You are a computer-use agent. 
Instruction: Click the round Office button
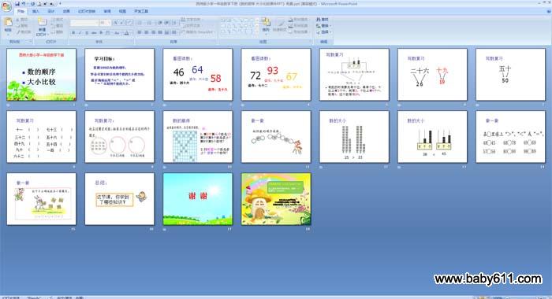(6, 6)
